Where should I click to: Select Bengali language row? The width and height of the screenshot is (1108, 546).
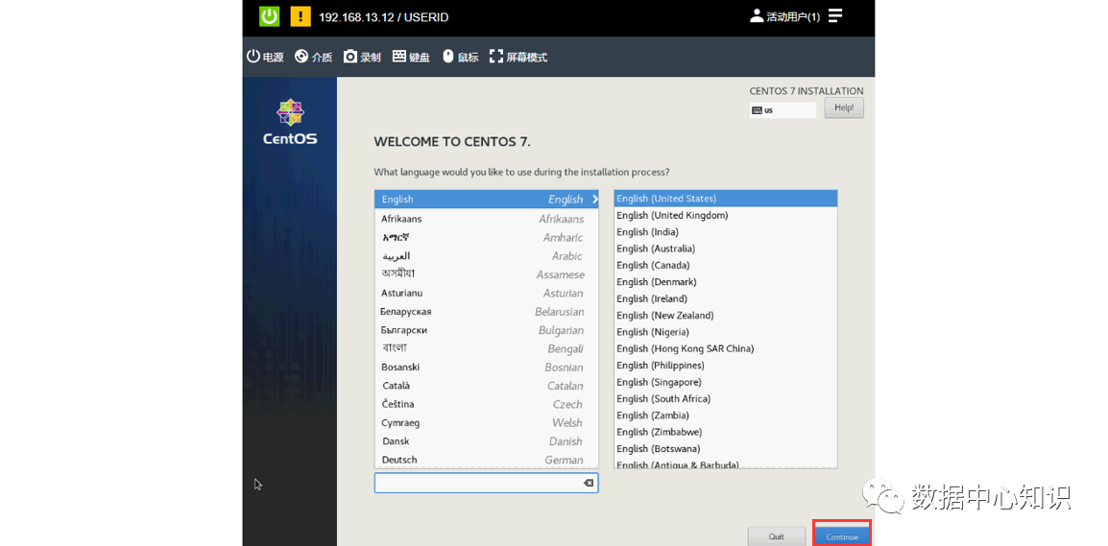486,348
